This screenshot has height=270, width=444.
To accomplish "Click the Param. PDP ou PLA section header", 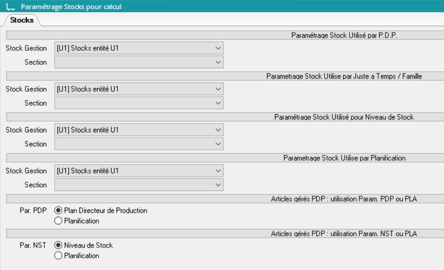I will 344,199.
